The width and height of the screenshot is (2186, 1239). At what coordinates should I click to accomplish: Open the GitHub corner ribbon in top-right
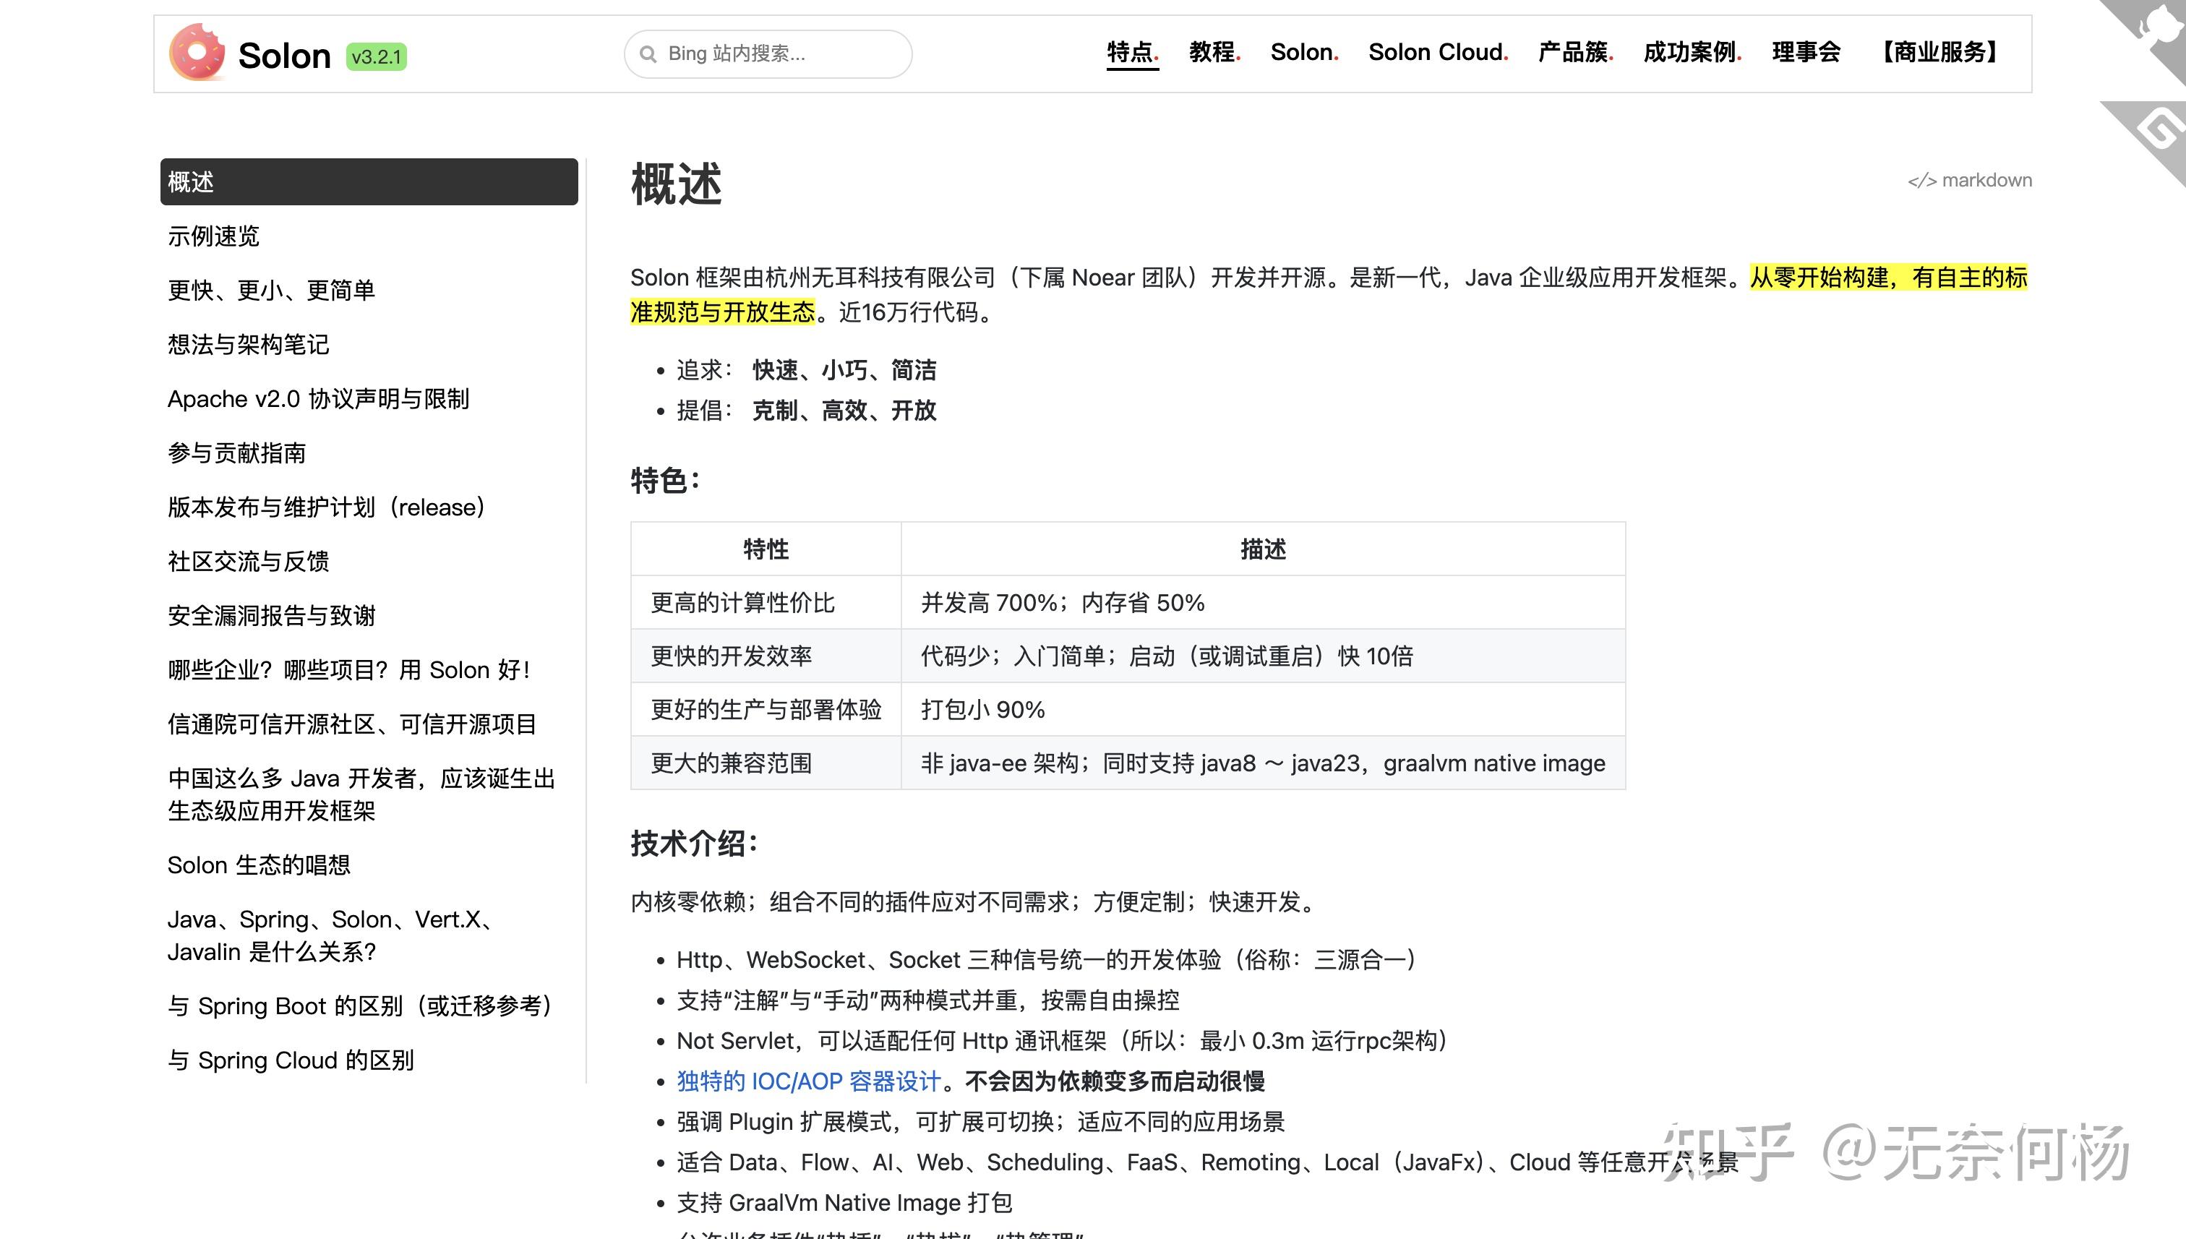pos(2162,25)
